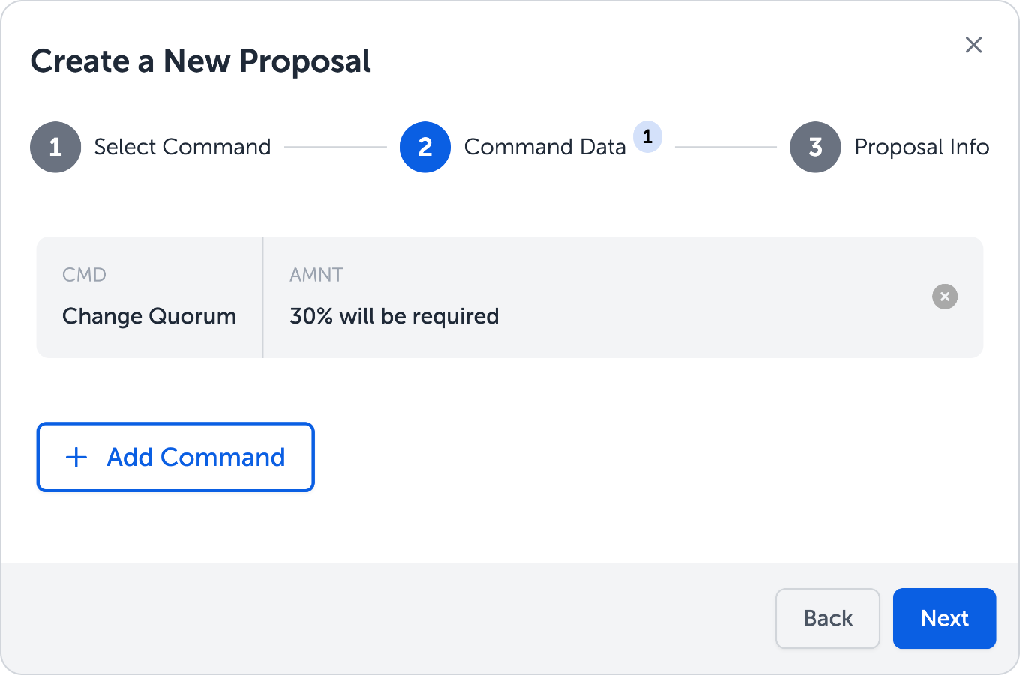The image size is (1020, 675).
Task: Click the CMD column label
Action: pos(84,275)
